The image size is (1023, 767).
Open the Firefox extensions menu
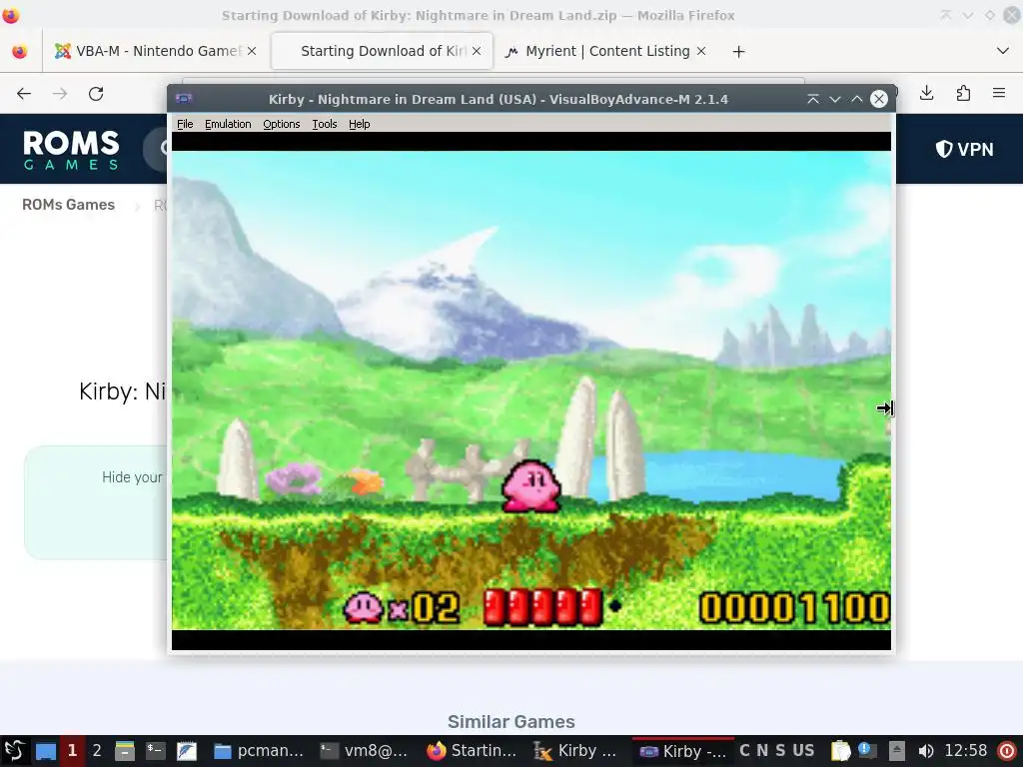(x=963, y=93)
